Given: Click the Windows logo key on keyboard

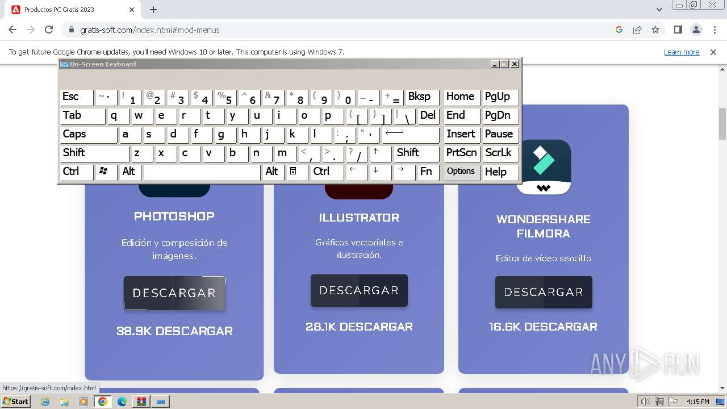Looking at the screenshot, I should tap(106, 172).
